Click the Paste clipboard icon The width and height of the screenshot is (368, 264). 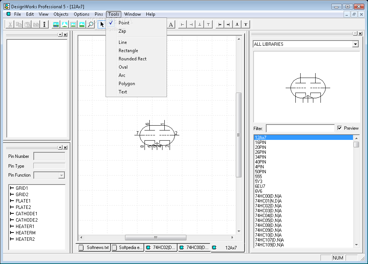pyautogui.click(x=27, y=24)
